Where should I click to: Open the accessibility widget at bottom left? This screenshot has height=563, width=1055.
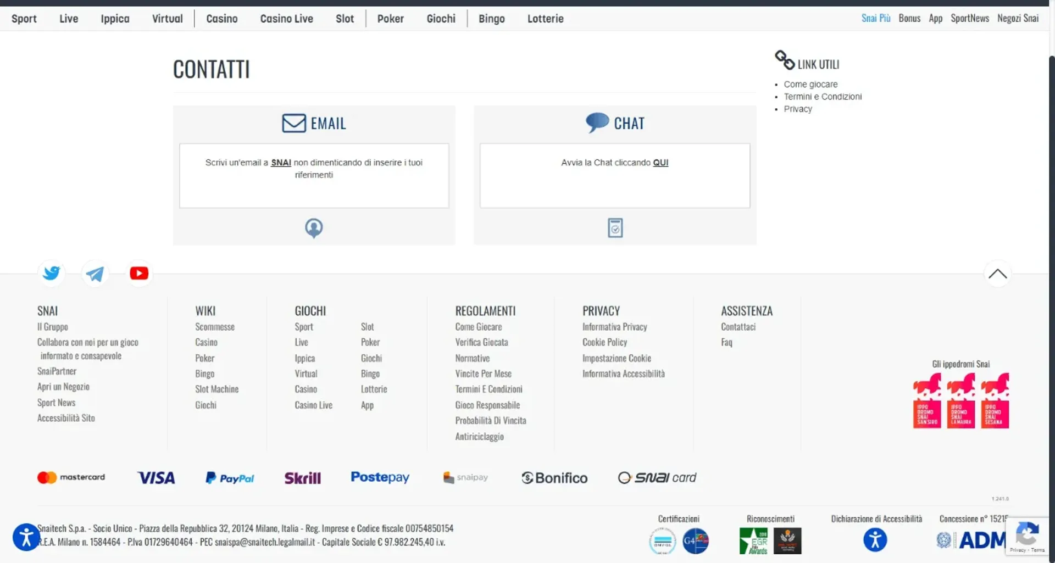[26, 537]
